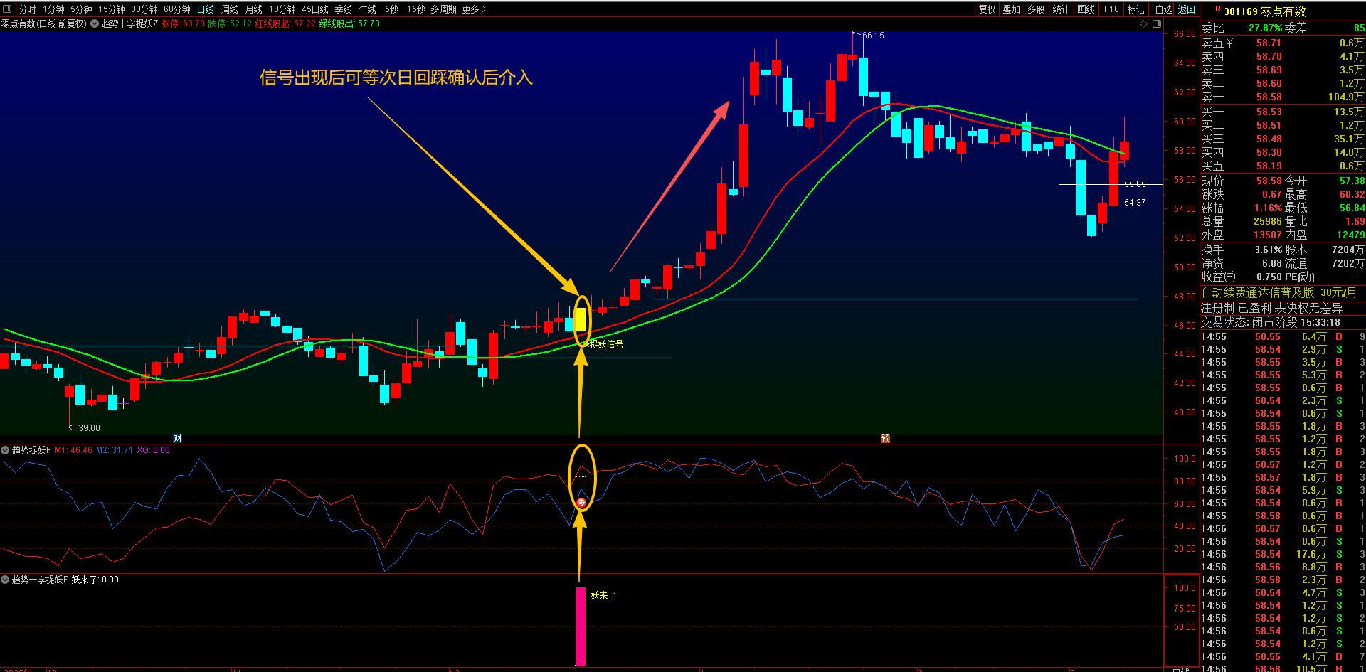Select the 15分钟 period tab
The image size is (1366, 672).
(112, 9)
